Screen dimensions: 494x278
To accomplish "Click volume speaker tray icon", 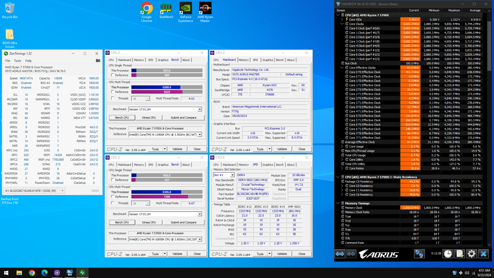I will 467,273.
